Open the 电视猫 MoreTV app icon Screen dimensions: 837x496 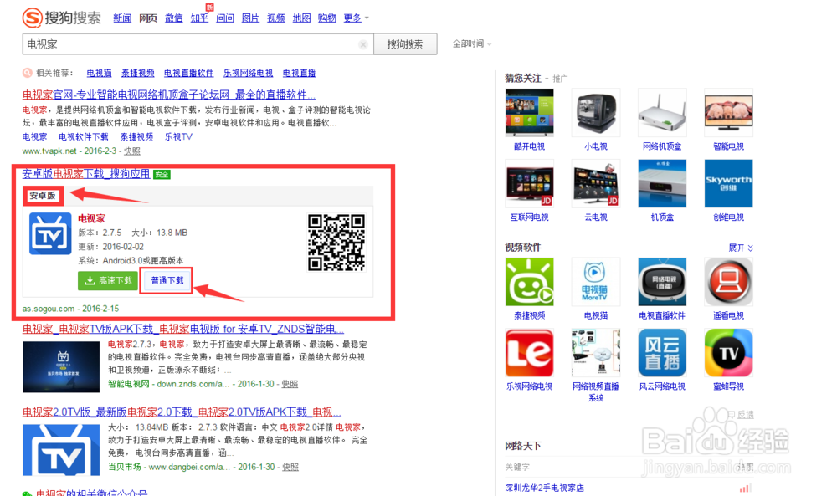click(x=596, y=282)
